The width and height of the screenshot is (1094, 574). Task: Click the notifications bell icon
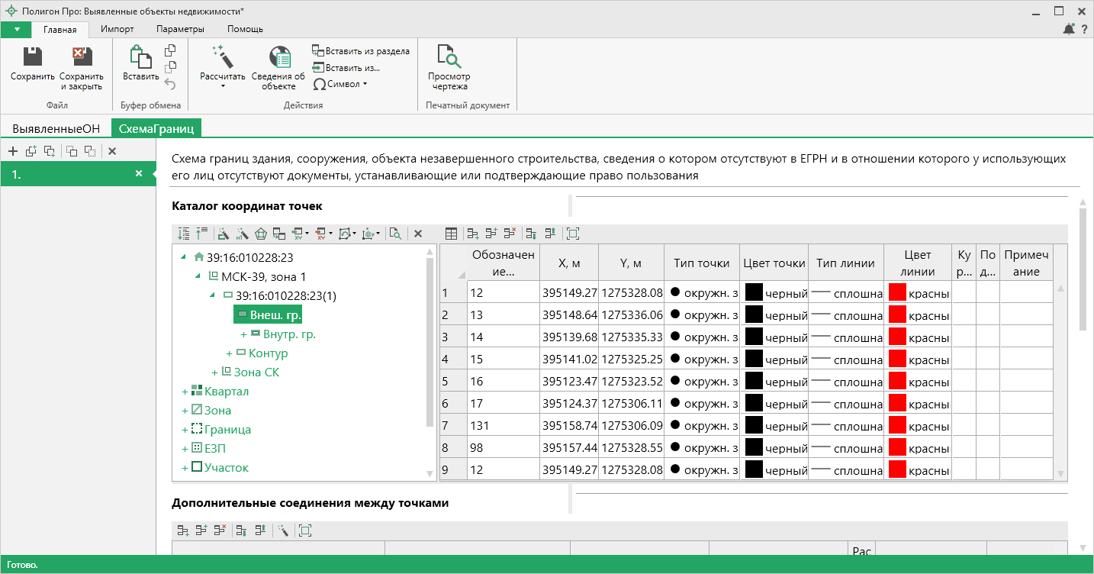[1069, 29]
